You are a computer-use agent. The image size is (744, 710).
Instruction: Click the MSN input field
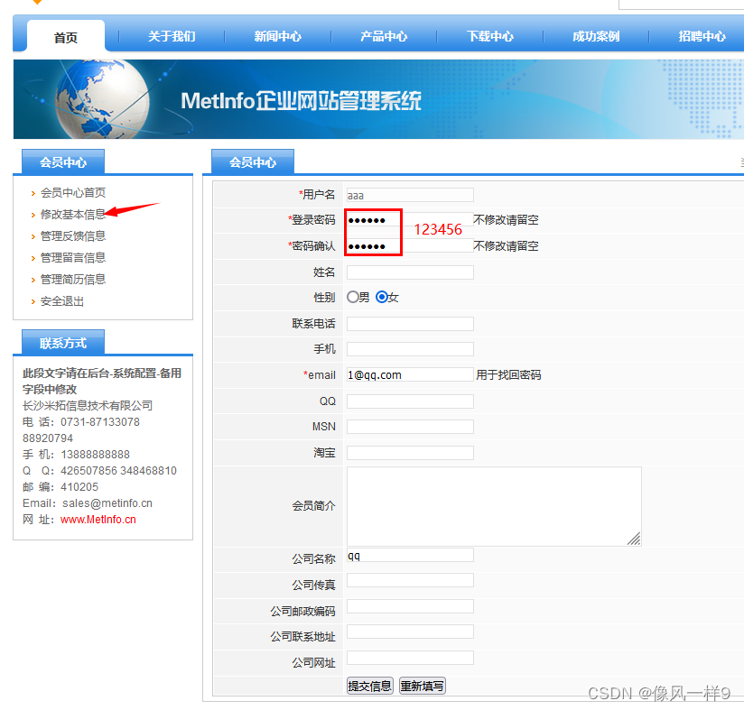tap(410, 427)
